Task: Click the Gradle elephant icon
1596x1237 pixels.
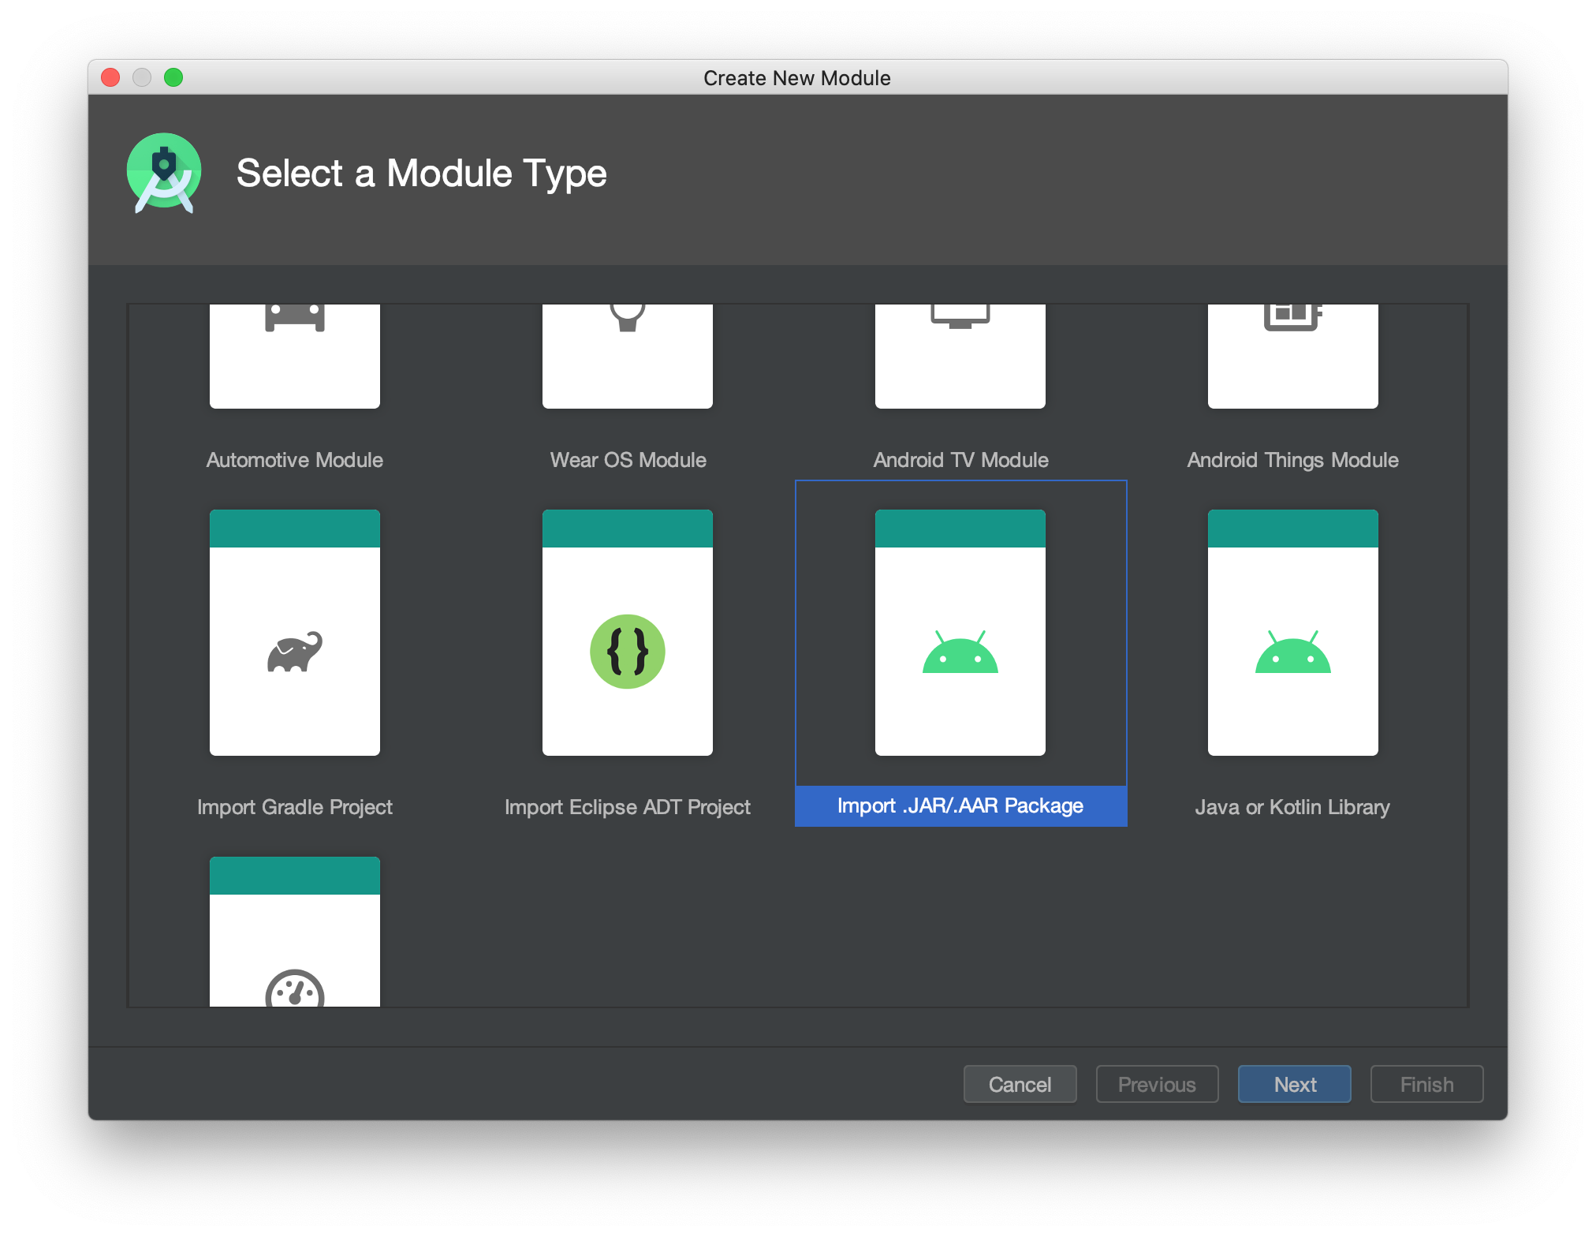Action: point(294,652)
